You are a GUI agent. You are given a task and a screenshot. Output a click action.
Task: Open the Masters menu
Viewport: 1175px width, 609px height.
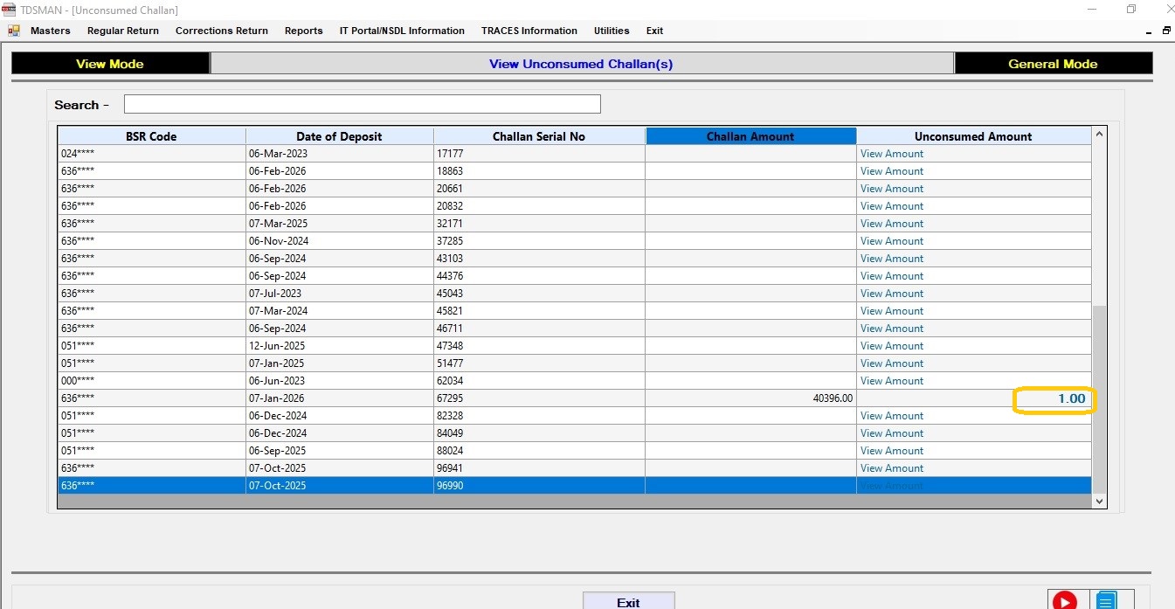point(50,31)
